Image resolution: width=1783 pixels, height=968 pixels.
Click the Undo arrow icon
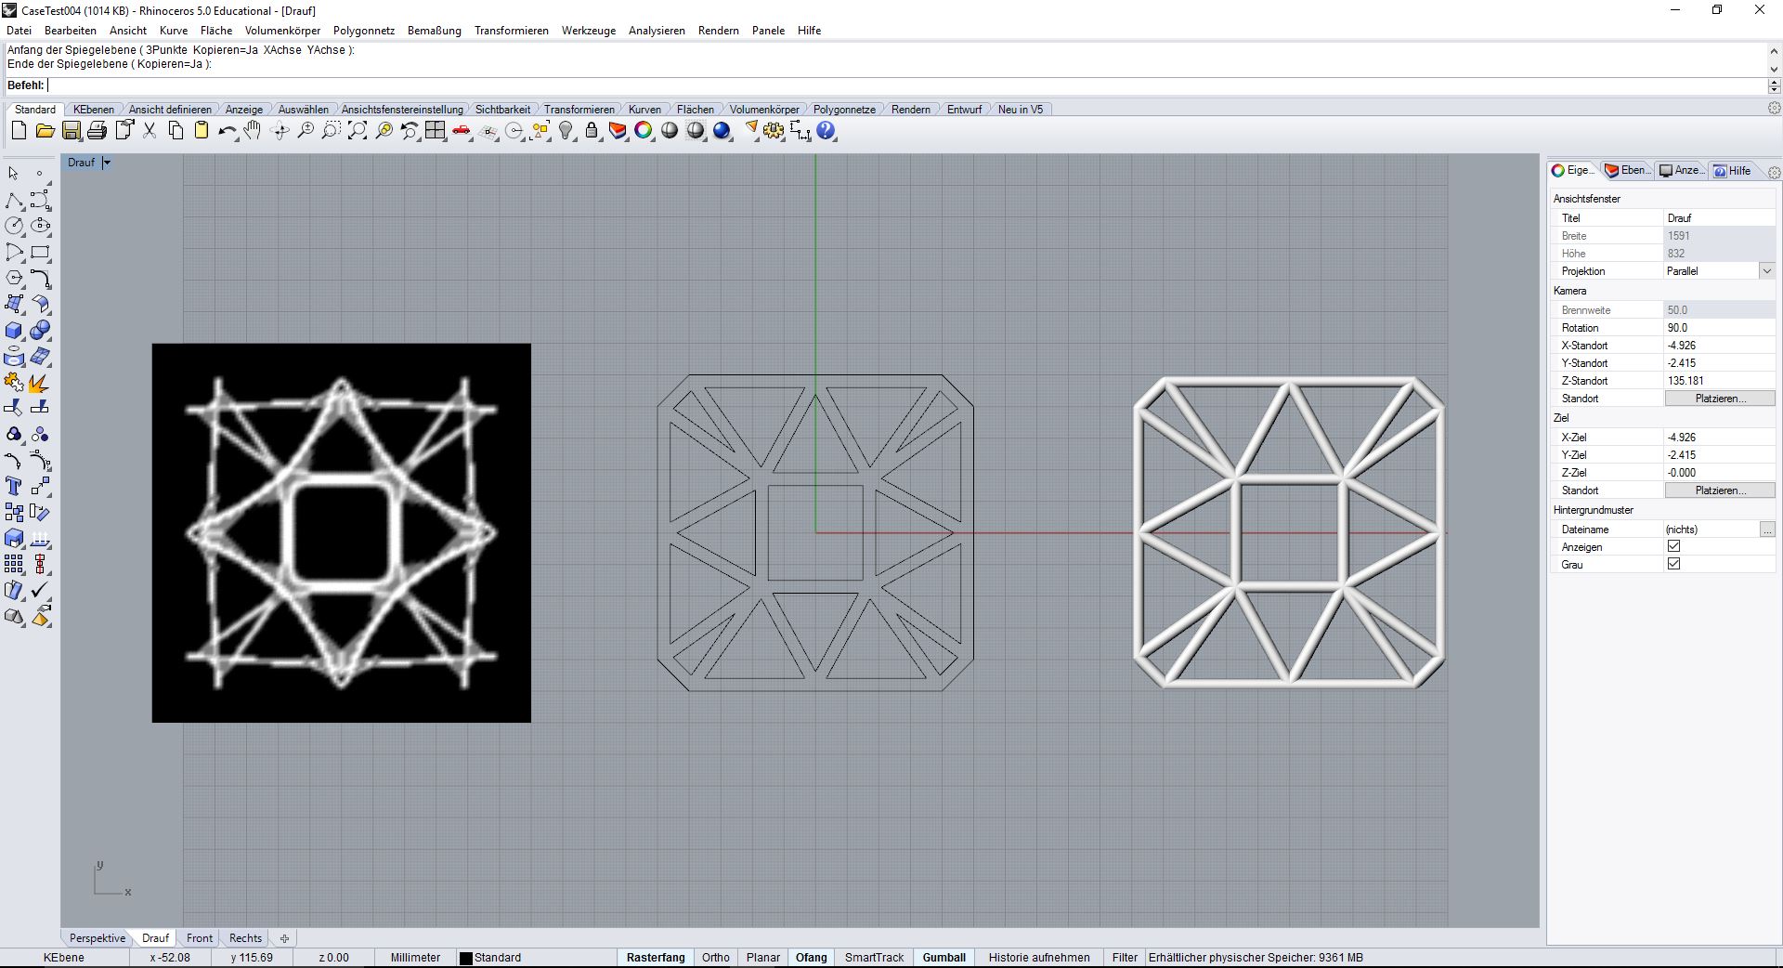click(x=226, y=131)
